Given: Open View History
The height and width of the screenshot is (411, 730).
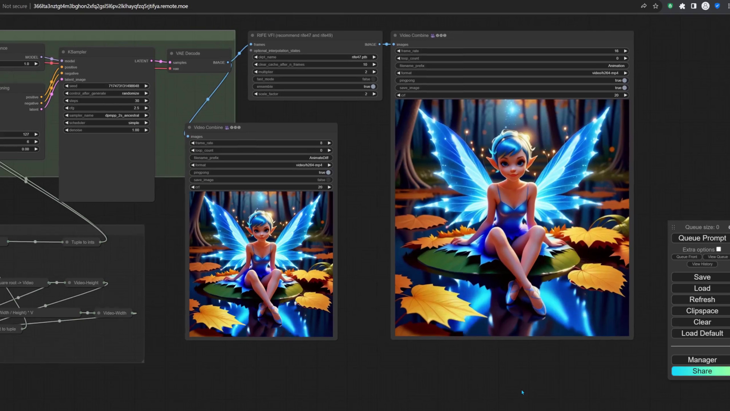Looking at the screenshot, I should click(x=702, y=264).
